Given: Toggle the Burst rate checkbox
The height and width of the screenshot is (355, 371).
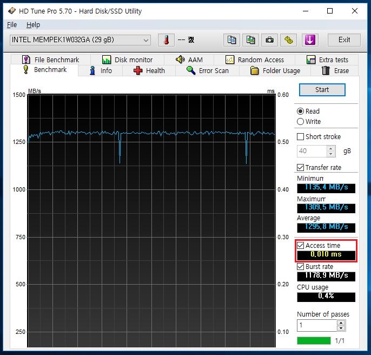Looking at the screenshot, I should (x=300, y=266).
